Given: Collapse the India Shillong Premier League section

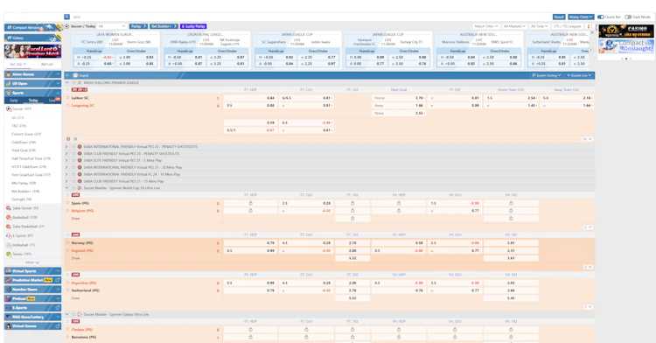Looking at the screenshot, I should (67, 83).
